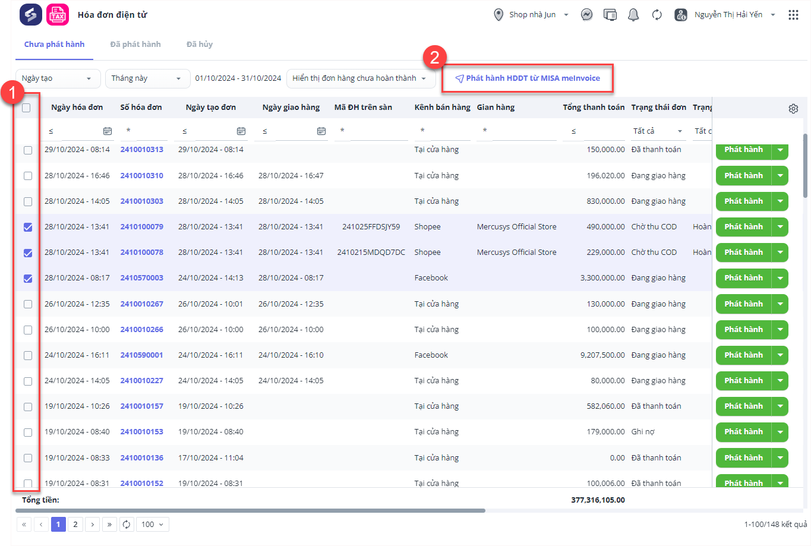Open invoice number 2410570003 link
This screenshot has width=811, height=546.
[x=141, y=278]
